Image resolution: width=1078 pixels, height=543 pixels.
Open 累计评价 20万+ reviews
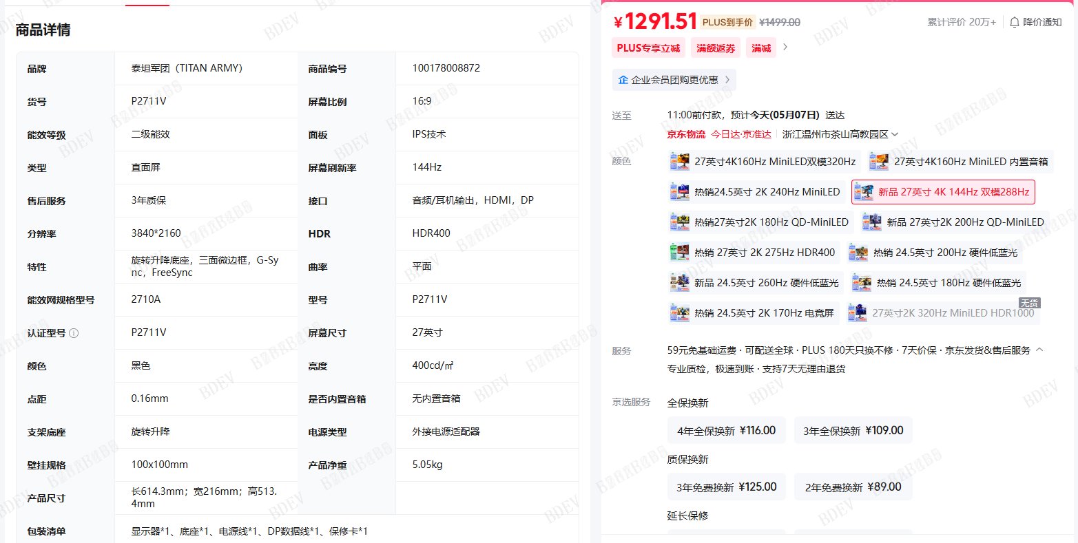[962, 22]
